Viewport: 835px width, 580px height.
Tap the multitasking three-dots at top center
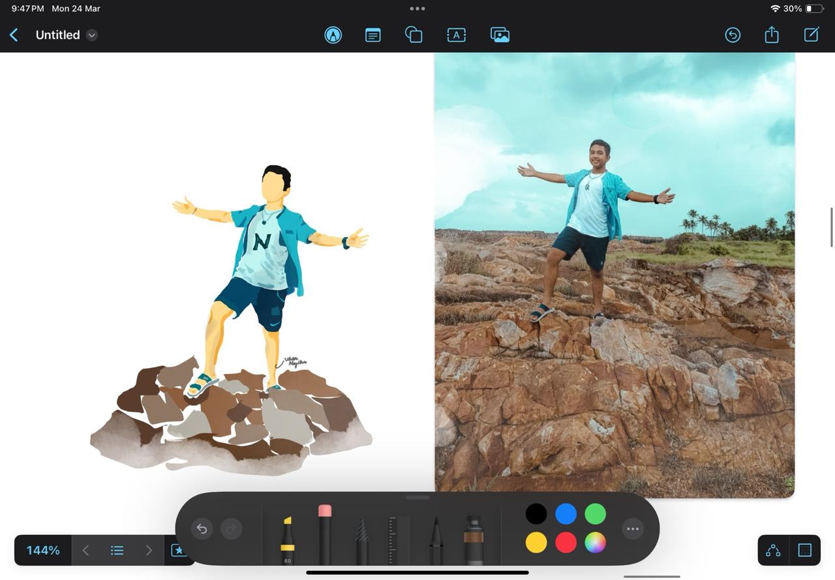click(417, 8)
